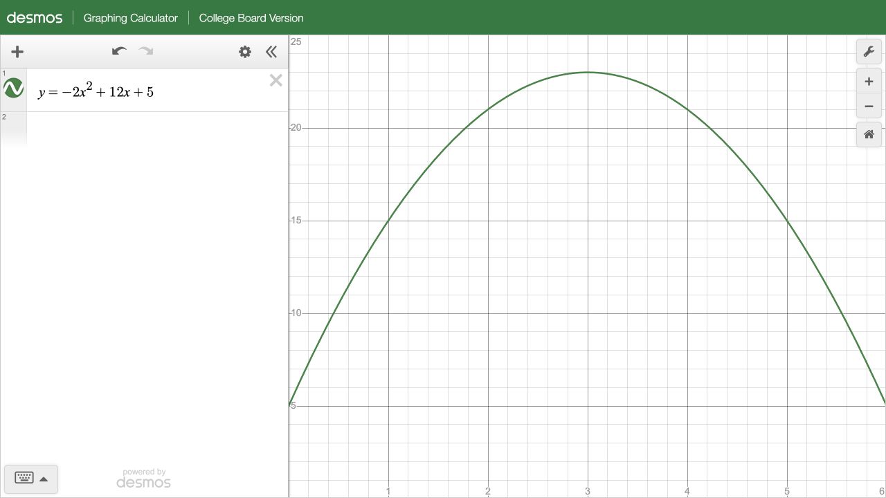Show the on-screen keypad

click(31, 479)
